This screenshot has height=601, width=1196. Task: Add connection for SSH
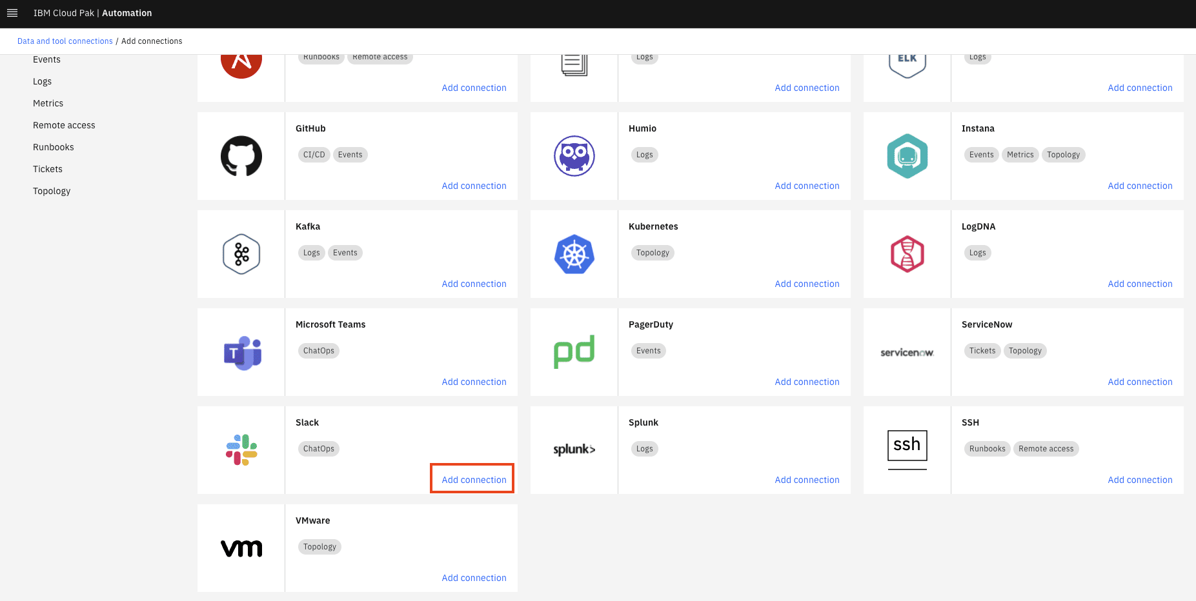pos(1140,480)
